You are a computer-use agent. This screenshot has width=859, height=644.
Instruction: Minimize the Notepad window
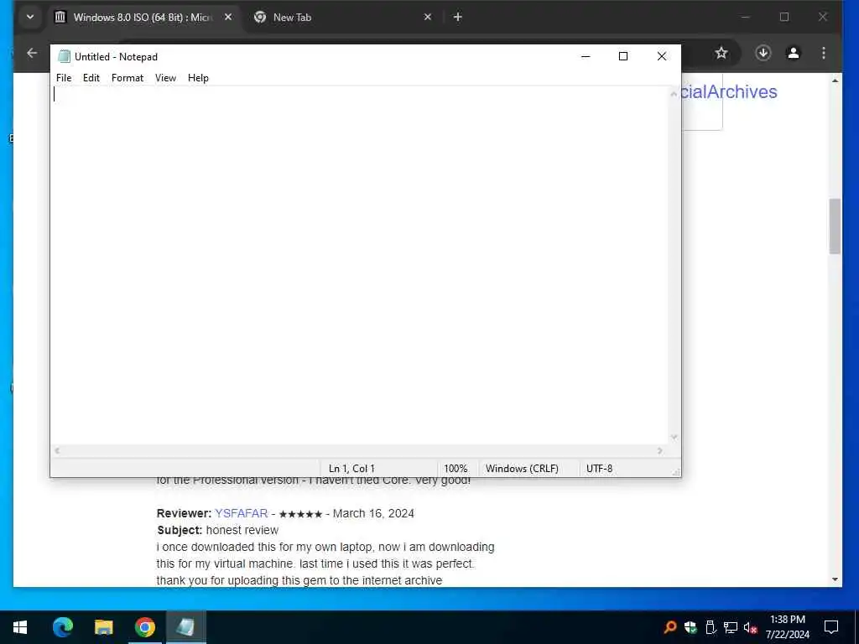click(586, 56)
